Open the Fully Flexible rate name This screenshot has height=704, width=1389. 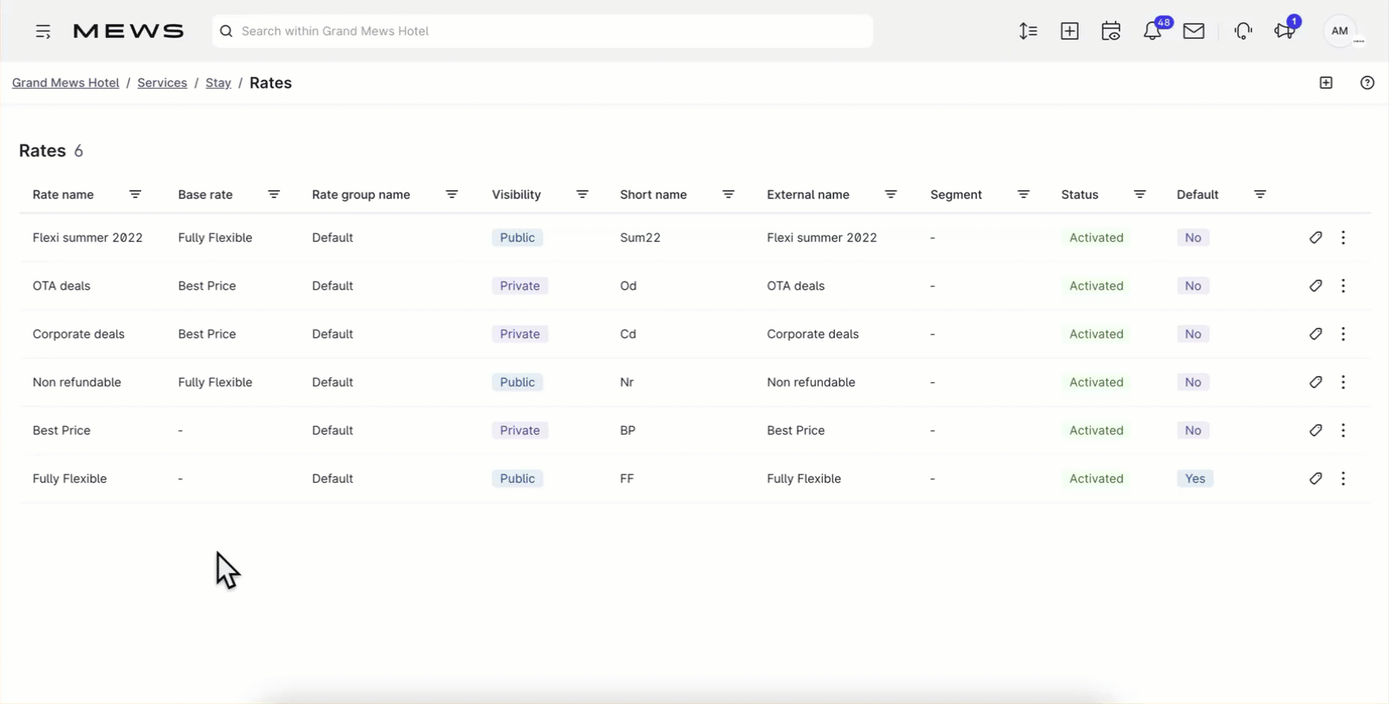click(70, 479)
